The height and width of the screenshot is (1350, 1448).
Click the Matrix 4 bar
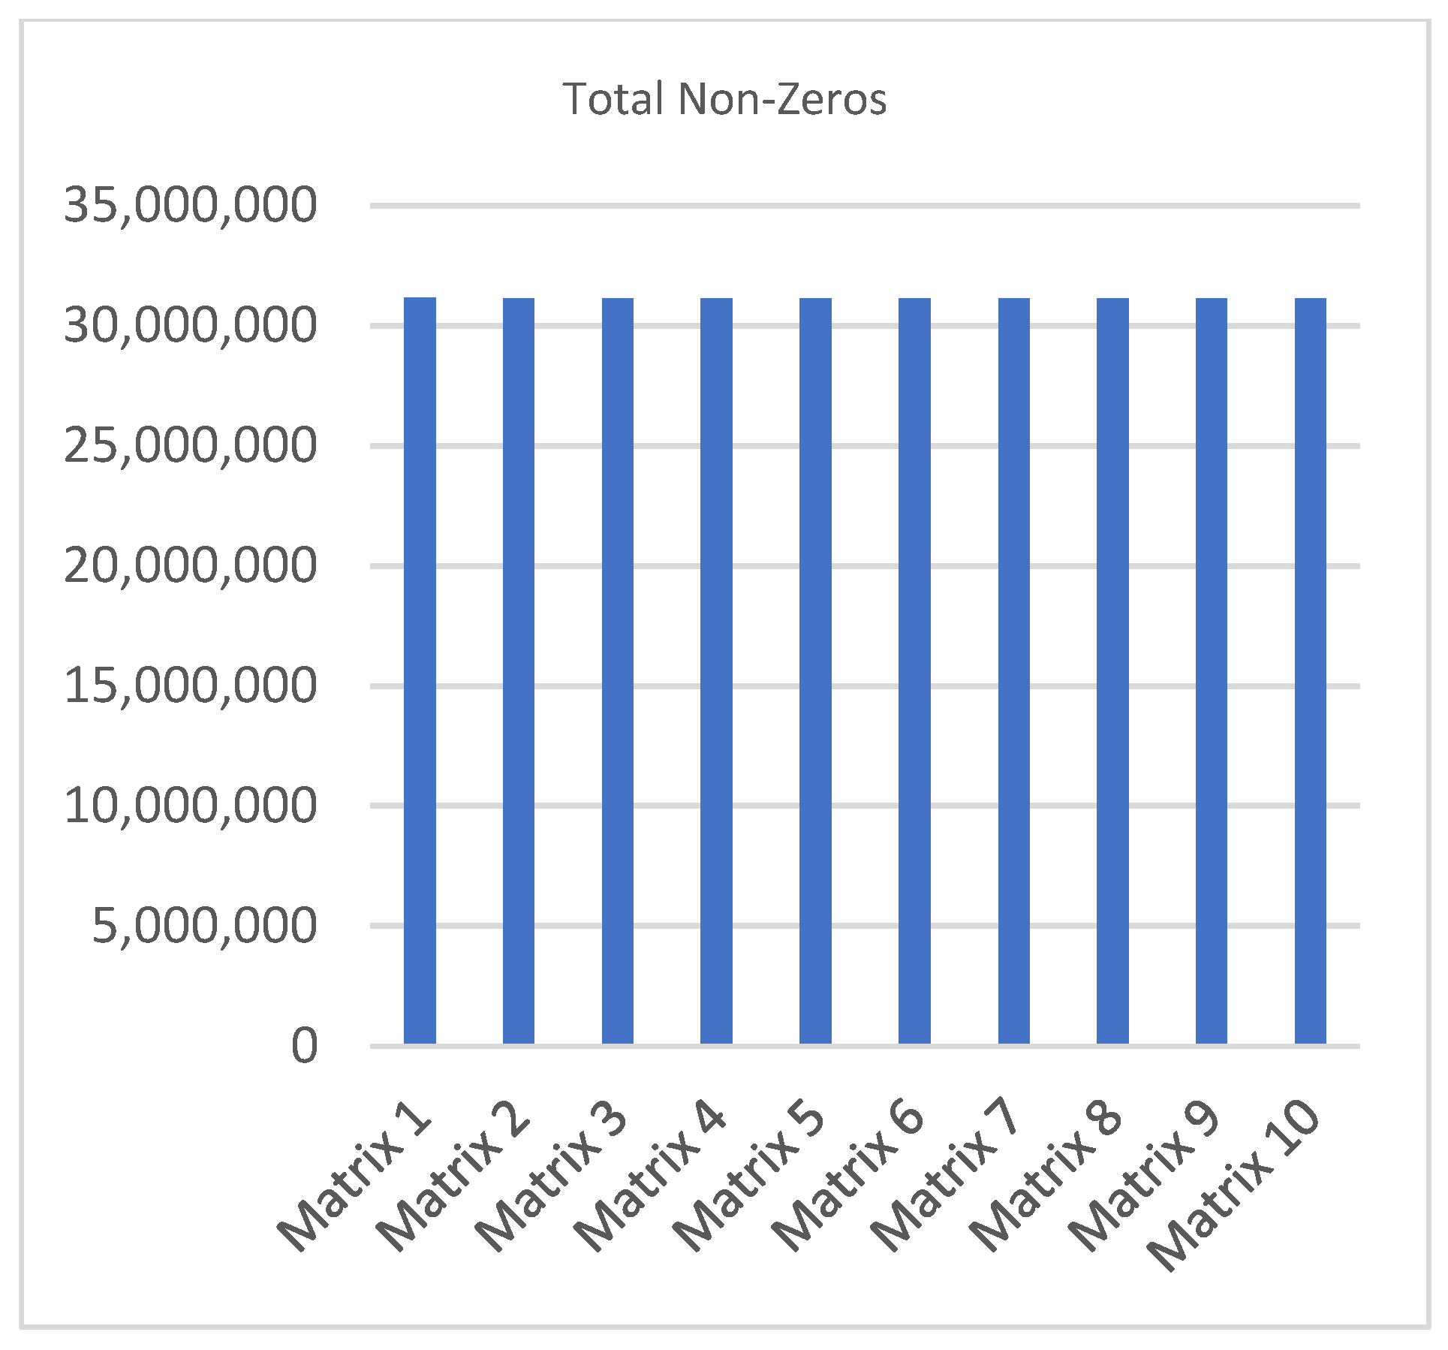click(717, 670)
